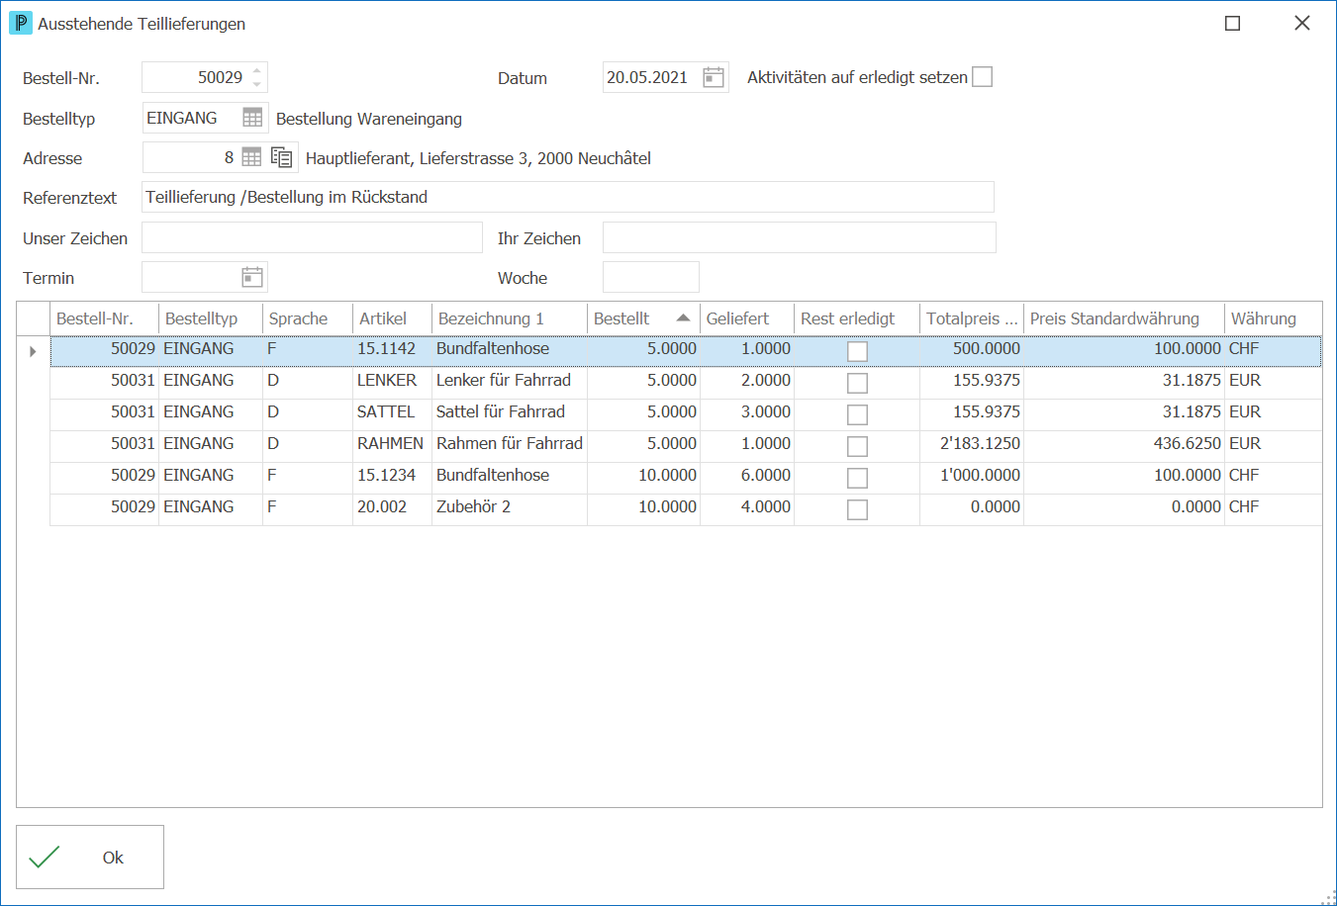Image resolution: width=1337 pixels, height=906 pixels.
Task: Sort by the Sprache column header
Action: (308, 318)
